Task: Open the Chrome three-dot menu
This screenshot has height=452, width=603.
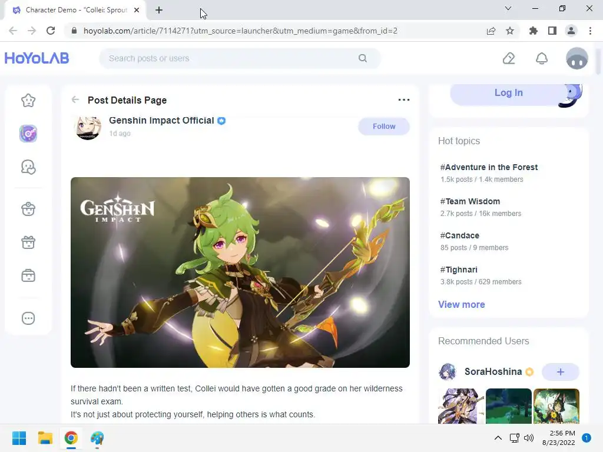Action: (590, 31)
